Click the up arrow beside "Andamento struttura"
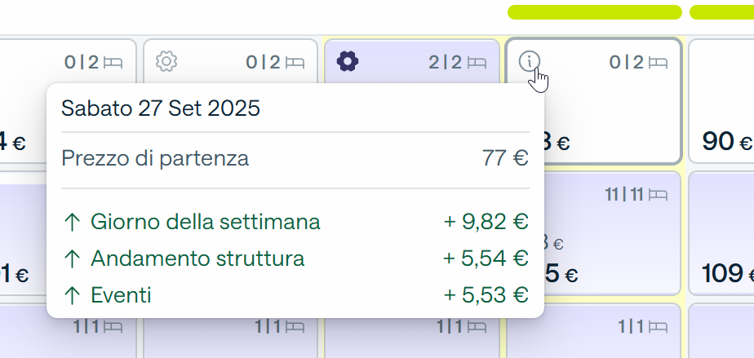 (72, 259)
